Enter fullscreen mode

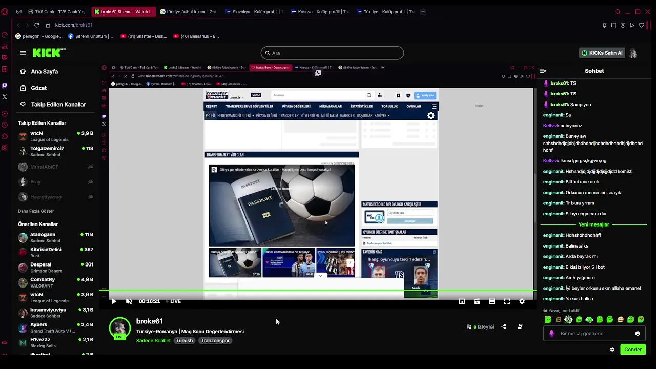click(x=507, y=301)
